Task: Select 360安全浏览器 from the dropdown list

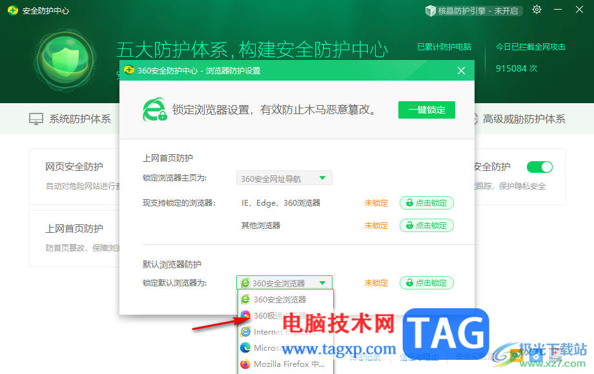Action: tap(285, 299)
